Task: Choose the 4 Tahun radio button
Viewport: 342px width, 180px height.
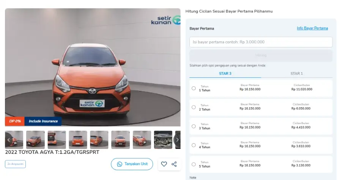Action: click(194, 145)
